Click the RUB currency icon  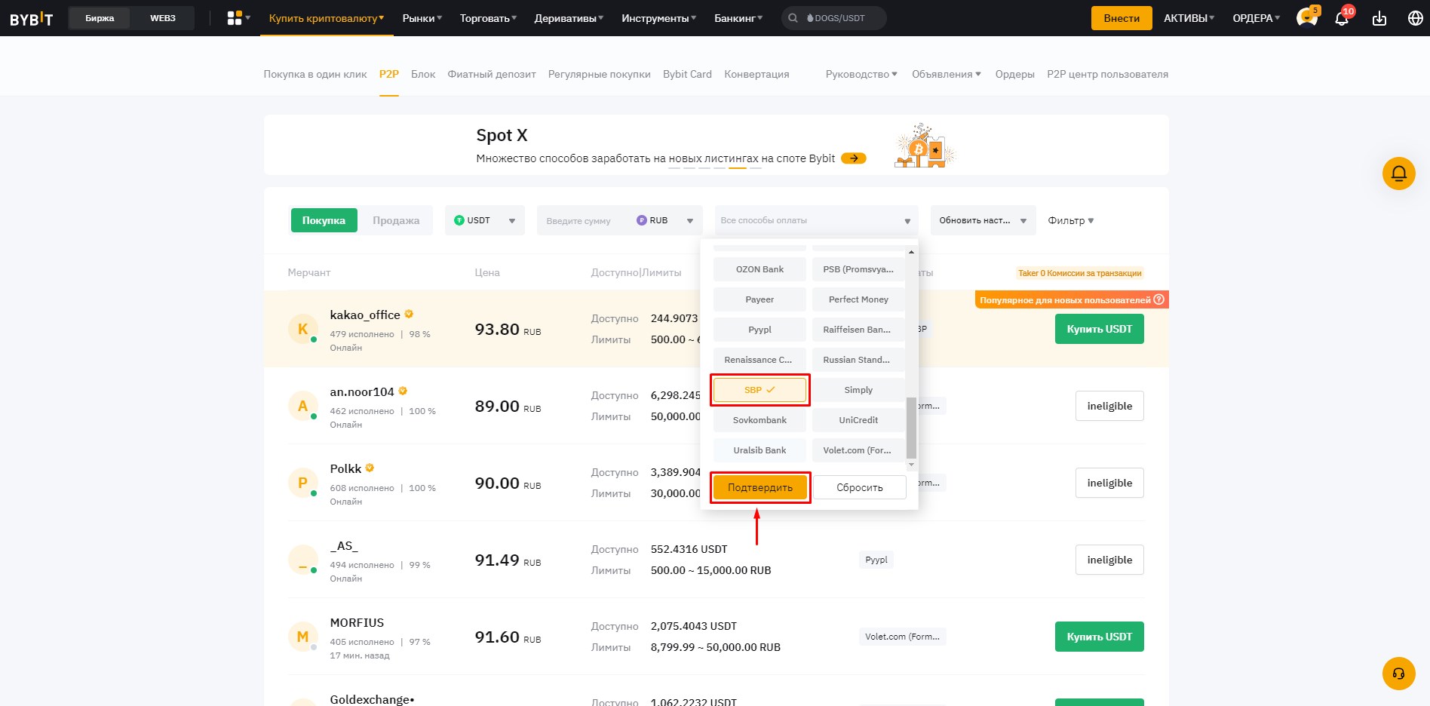click(x=642, y=220)
